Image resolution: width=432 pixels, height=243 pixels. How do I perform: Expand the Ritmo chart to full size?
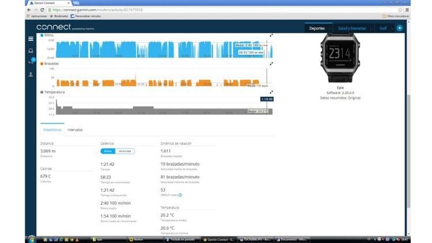[272, 35]
